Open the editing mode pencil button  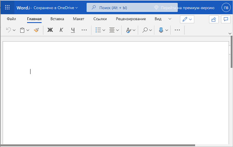[x=187, y=19]
